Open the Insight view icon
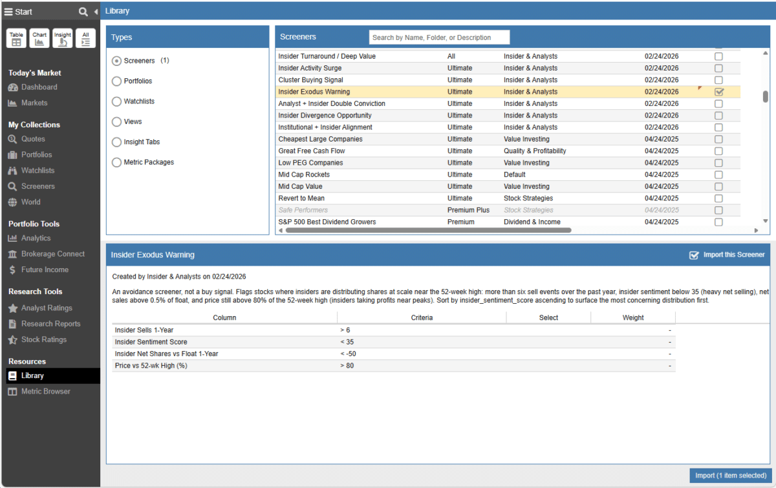This screenshot has width=776, height=488. click(x=63, y=38)
